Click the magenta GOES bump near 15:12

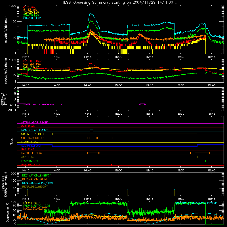tap(143, 104)
